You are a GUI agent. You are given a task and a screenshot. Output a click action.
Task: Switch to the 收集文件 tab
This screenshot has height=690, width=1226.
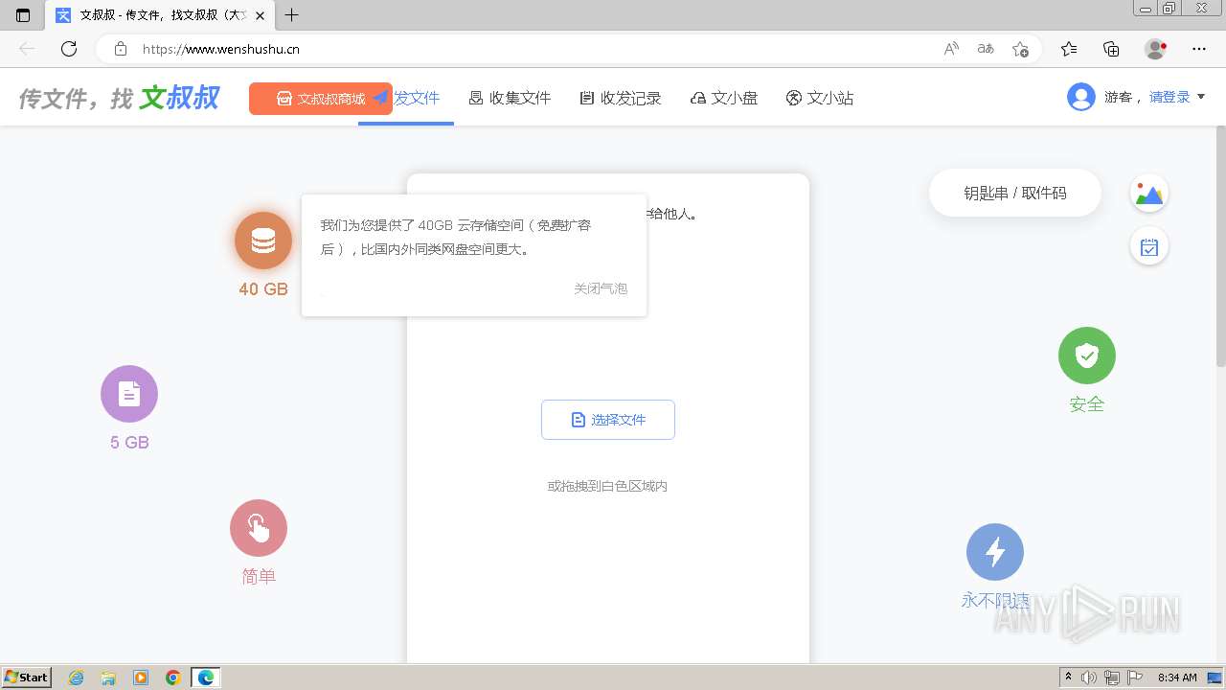click(x=510, y=98)
